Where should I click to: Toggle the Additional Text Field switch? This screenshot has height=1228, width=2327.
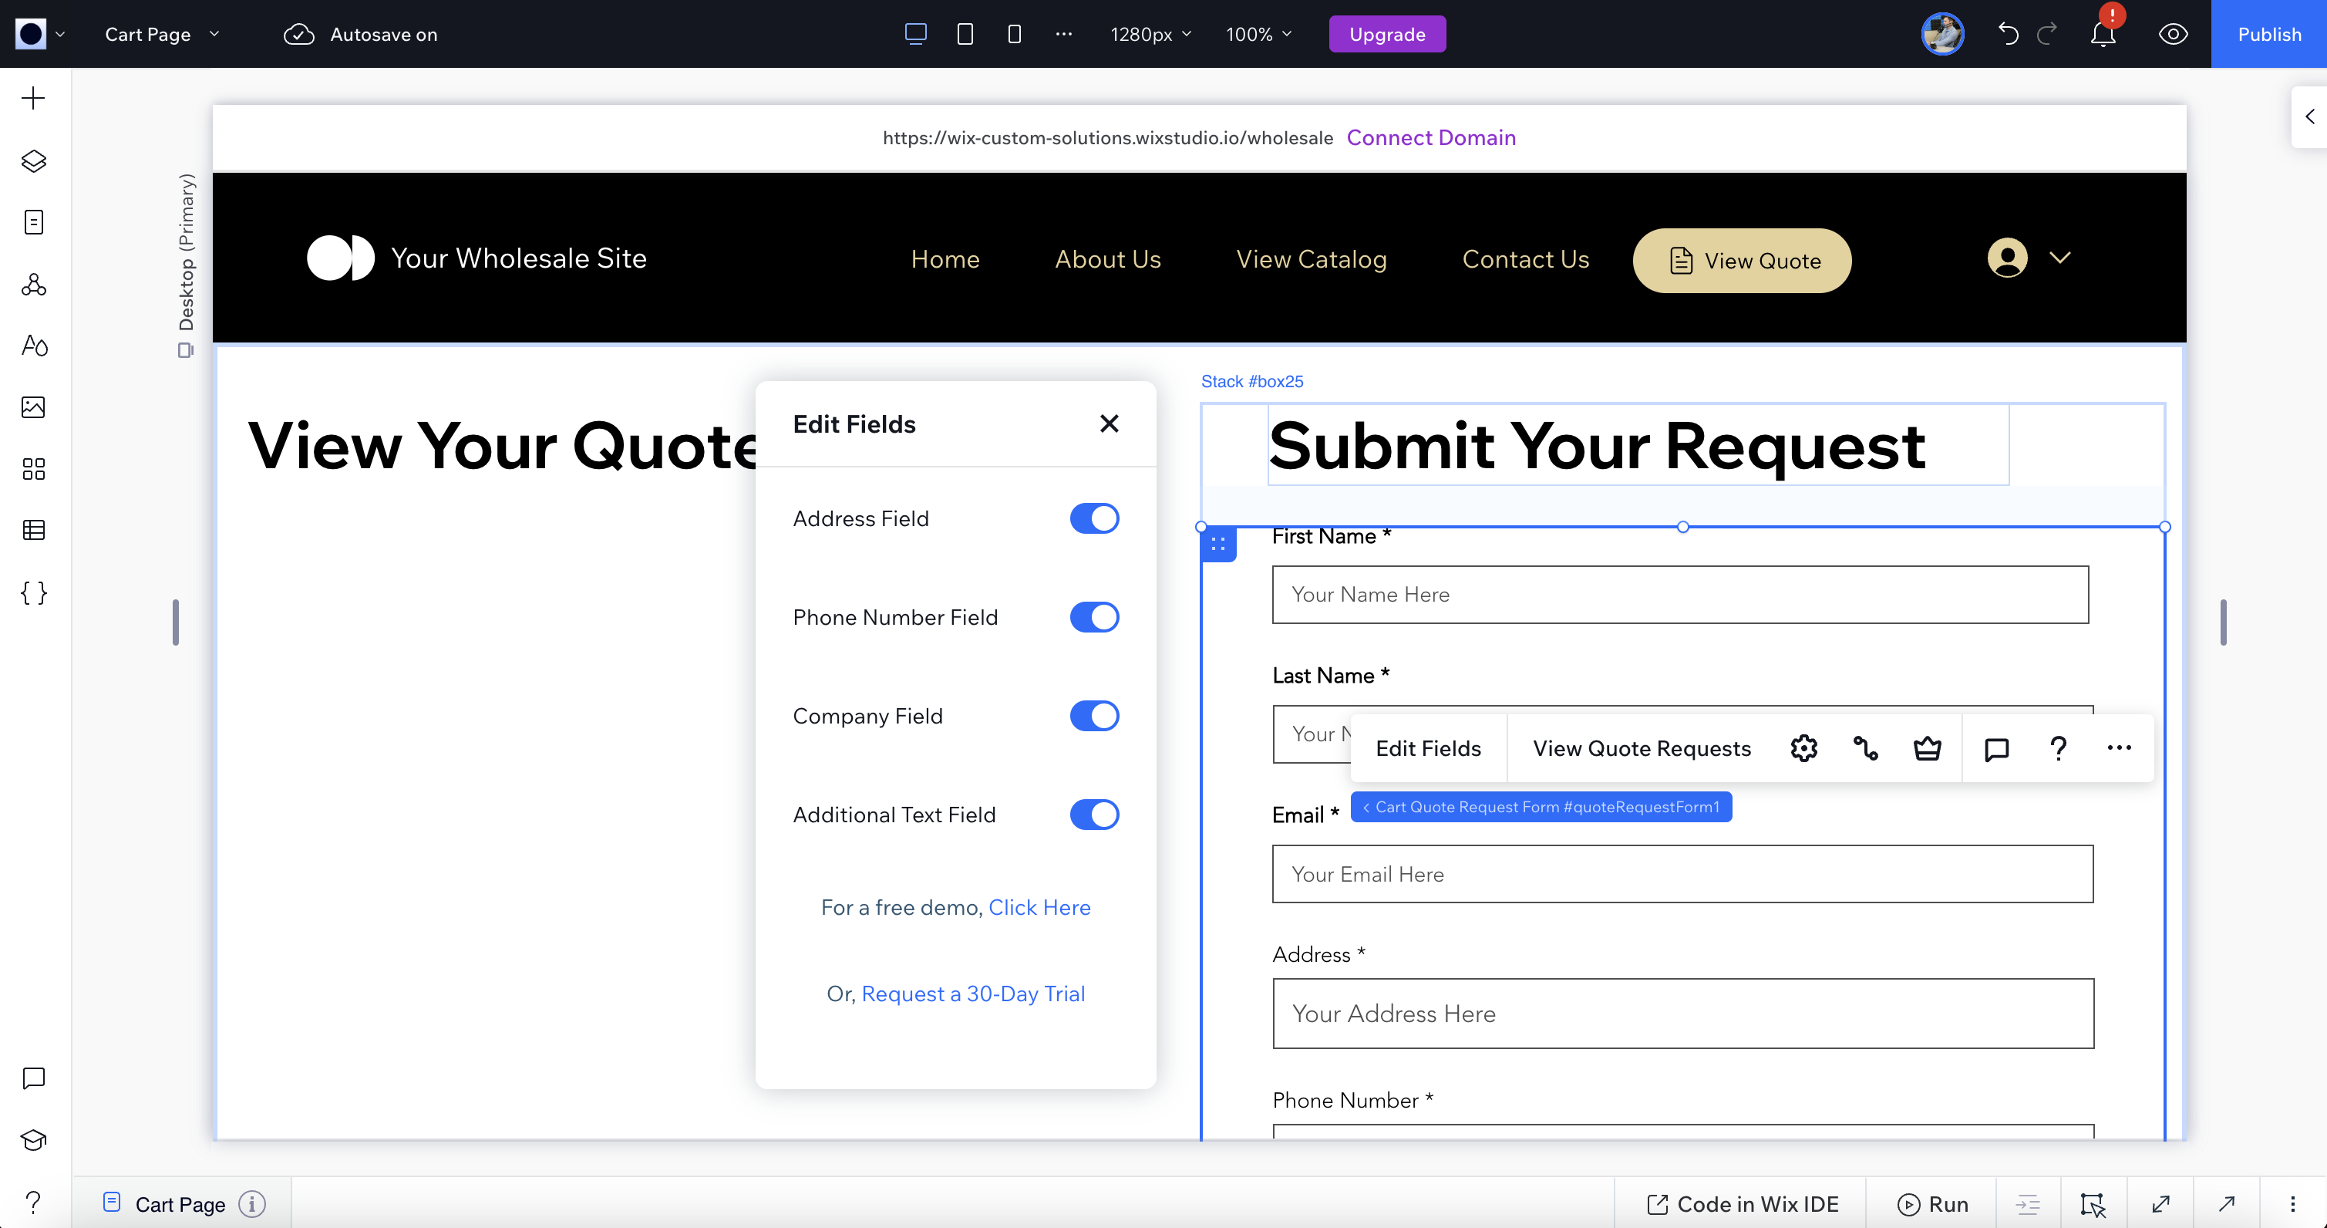pyautogui.click(x=1094, y=814)
